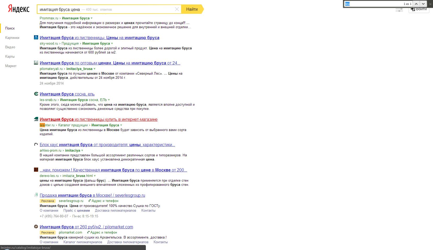Go to previous find-in-page match

pyautogui.click(x=416, y=4)
